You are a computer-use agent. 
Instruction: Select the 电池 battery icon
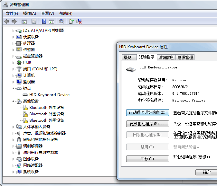pyautogui.click(x=19, y=63)
